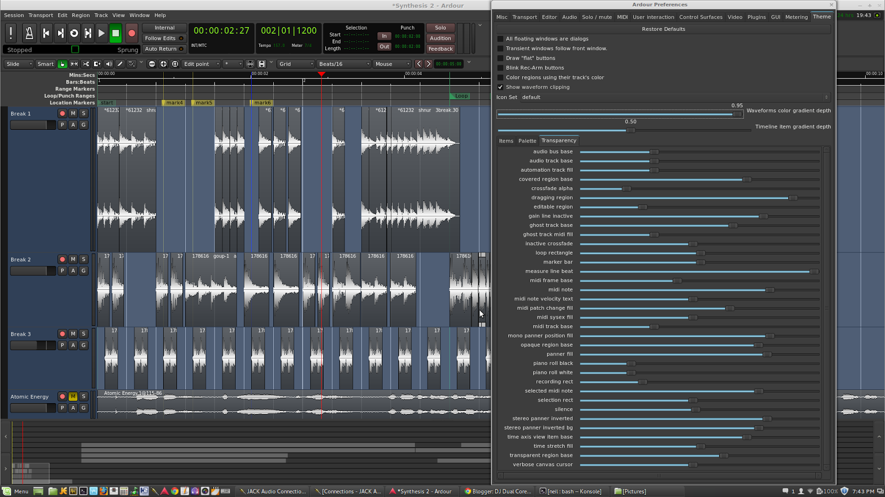Open the Break 3 group (G) button
Image resolution: width=885 pixels, height=497 pixels.
pos(84,345)
